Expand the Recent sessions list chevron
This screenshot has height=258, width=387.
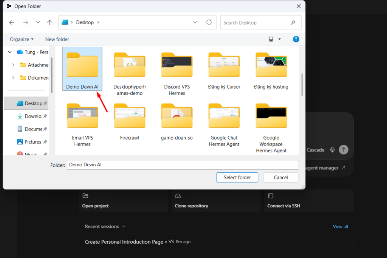tap(124, 226)
